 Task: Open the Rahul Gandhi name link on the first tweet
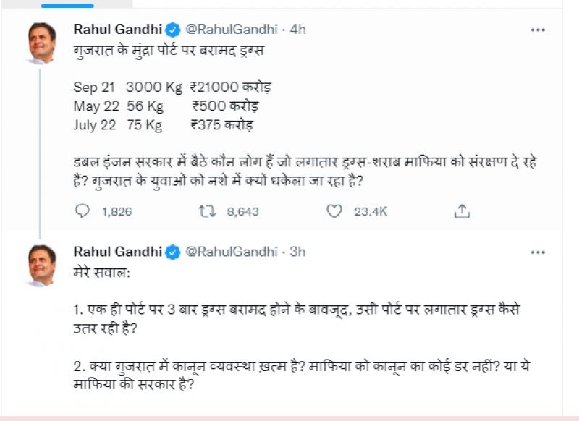118,30
